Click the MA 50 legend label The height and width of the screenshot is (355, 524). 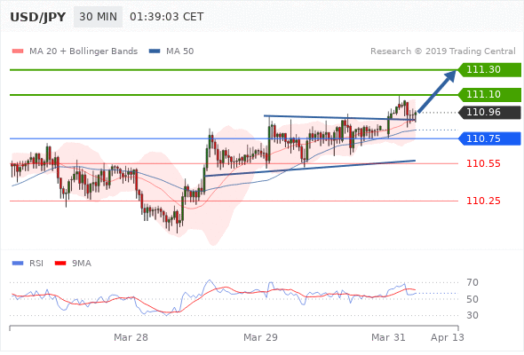pos(179,51)
